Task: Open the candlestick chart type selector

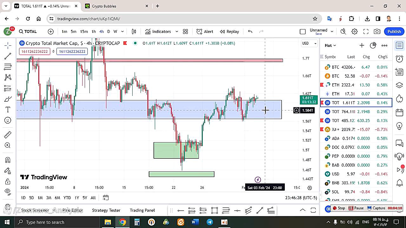Action: [134, 31]
